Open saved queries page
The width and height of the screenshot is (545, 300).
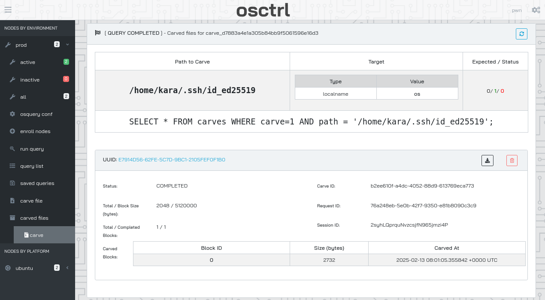point(37,183)
